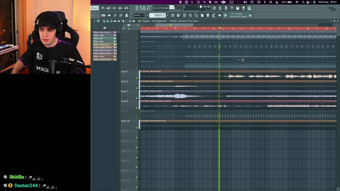Screen dimensions: 340x191
Task: Select Thriller_Snare clip in picker
Action: coord(105,56)
